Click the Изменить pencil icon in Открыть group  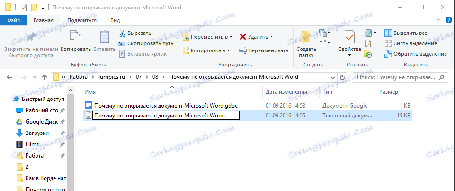point(368,44)
